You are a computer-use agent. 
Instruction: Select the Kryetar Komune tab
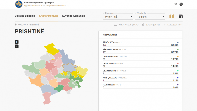coord(48,16)
